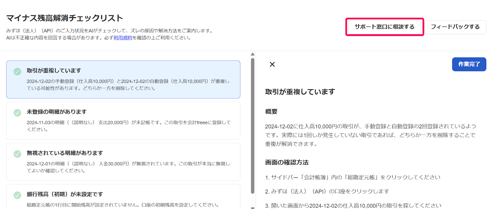Click check icon beside 無視されている明細があります
The image size is (490, 209).
tap(17, 154)
